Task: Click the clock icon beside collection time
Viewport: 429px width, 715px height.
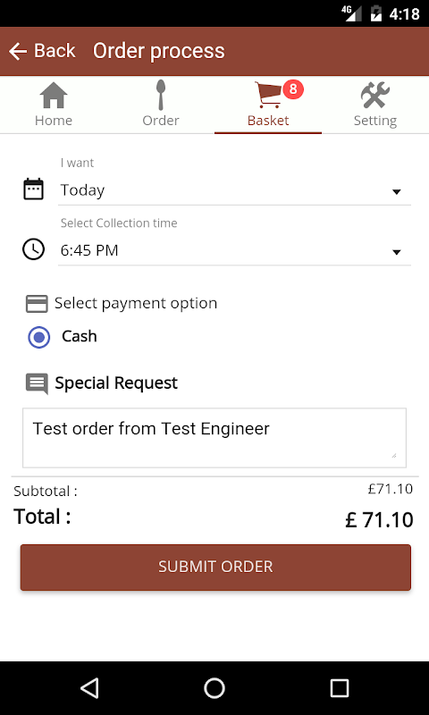Action: click(33, 249)
